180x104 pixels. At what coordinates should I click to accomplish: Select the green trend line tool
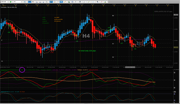[x=89, y=2]
